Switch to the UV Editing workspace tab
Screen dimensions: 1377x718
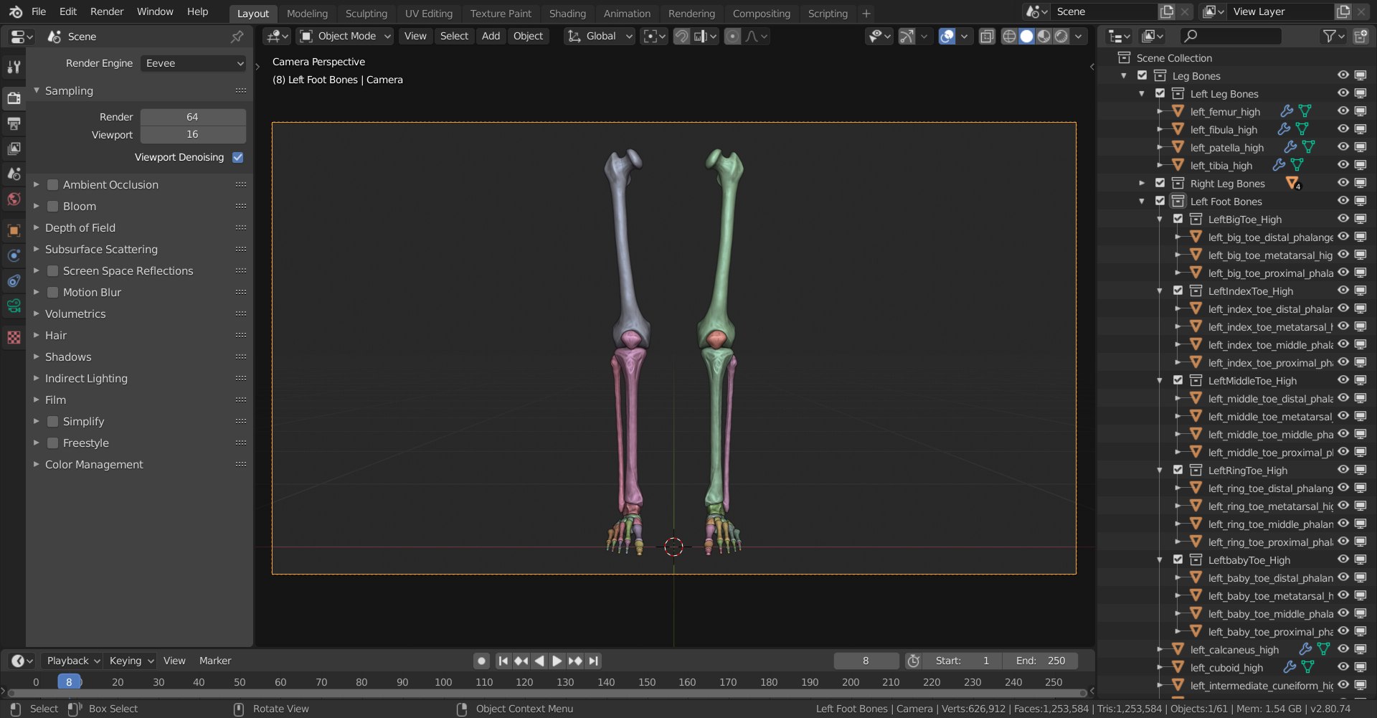pos(428,13)
